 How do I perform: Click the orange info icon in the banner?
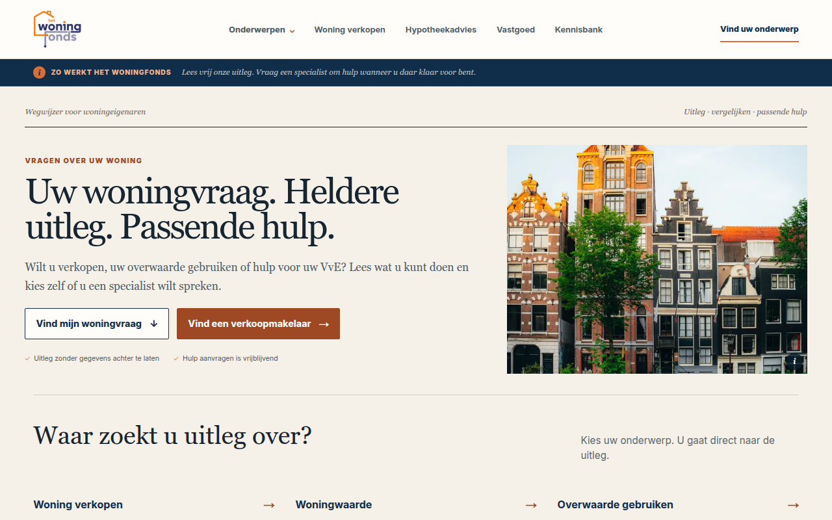coord(39,72)
